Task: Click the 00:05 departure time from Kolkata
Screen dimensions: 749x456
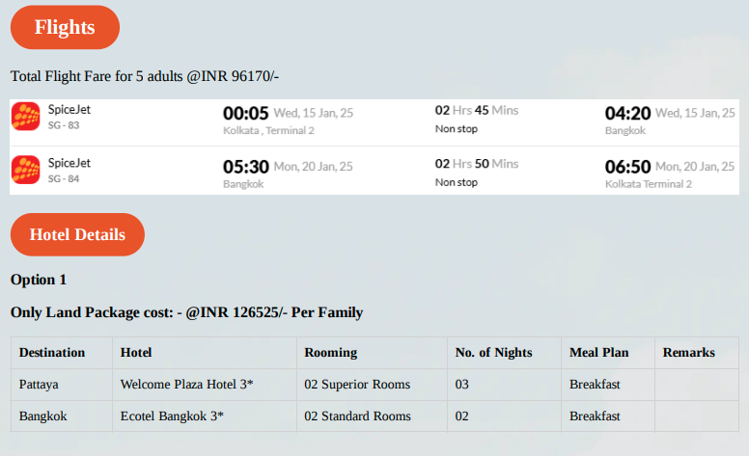Action: 246,114
